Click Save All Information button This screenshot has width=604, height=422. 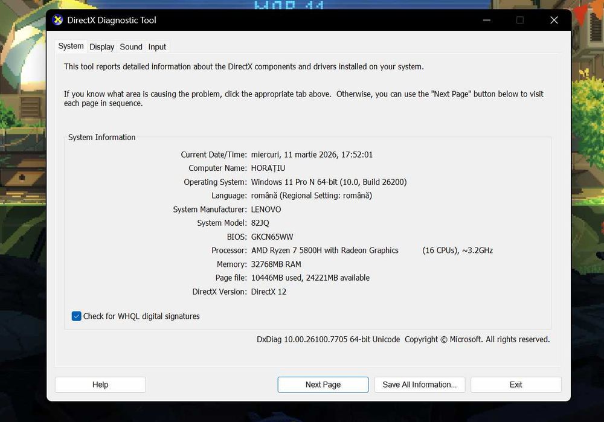[x=420, y=385]
